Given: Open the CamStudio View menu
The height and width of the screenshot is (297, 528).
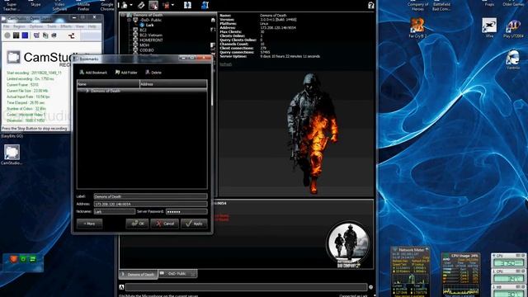Looking at the screenshot, I should click(80, 26).
